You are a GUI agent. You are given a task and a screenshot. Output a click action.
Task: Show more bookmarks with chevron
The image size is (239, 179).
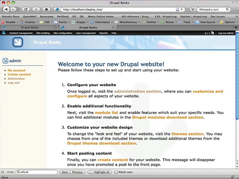[236, 16]
